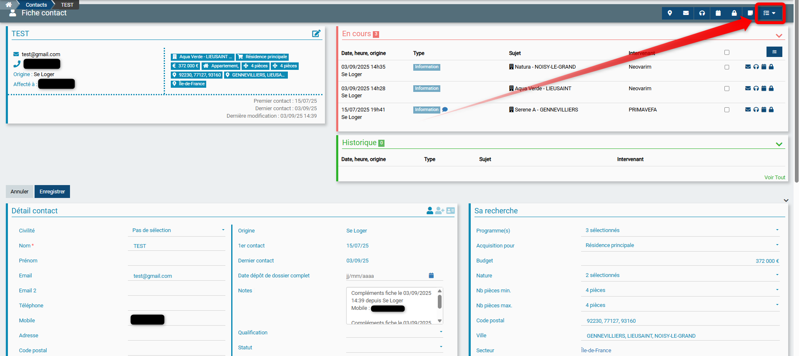Click the headset icon in top toolbar
799x356 pixels.
[x=702, y=13]
